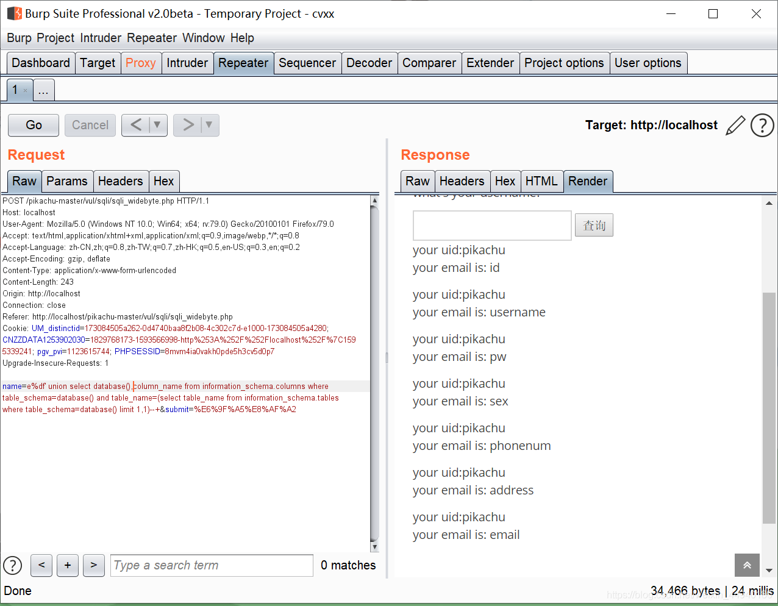Click the 'your email is: username' text
Viewport: 778px width, 606px height.
479,312
